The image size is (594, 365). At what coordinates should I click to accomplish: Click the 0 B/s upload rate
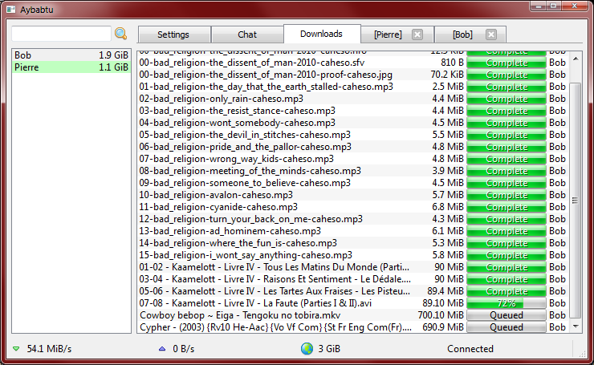(x=183, y=349)
